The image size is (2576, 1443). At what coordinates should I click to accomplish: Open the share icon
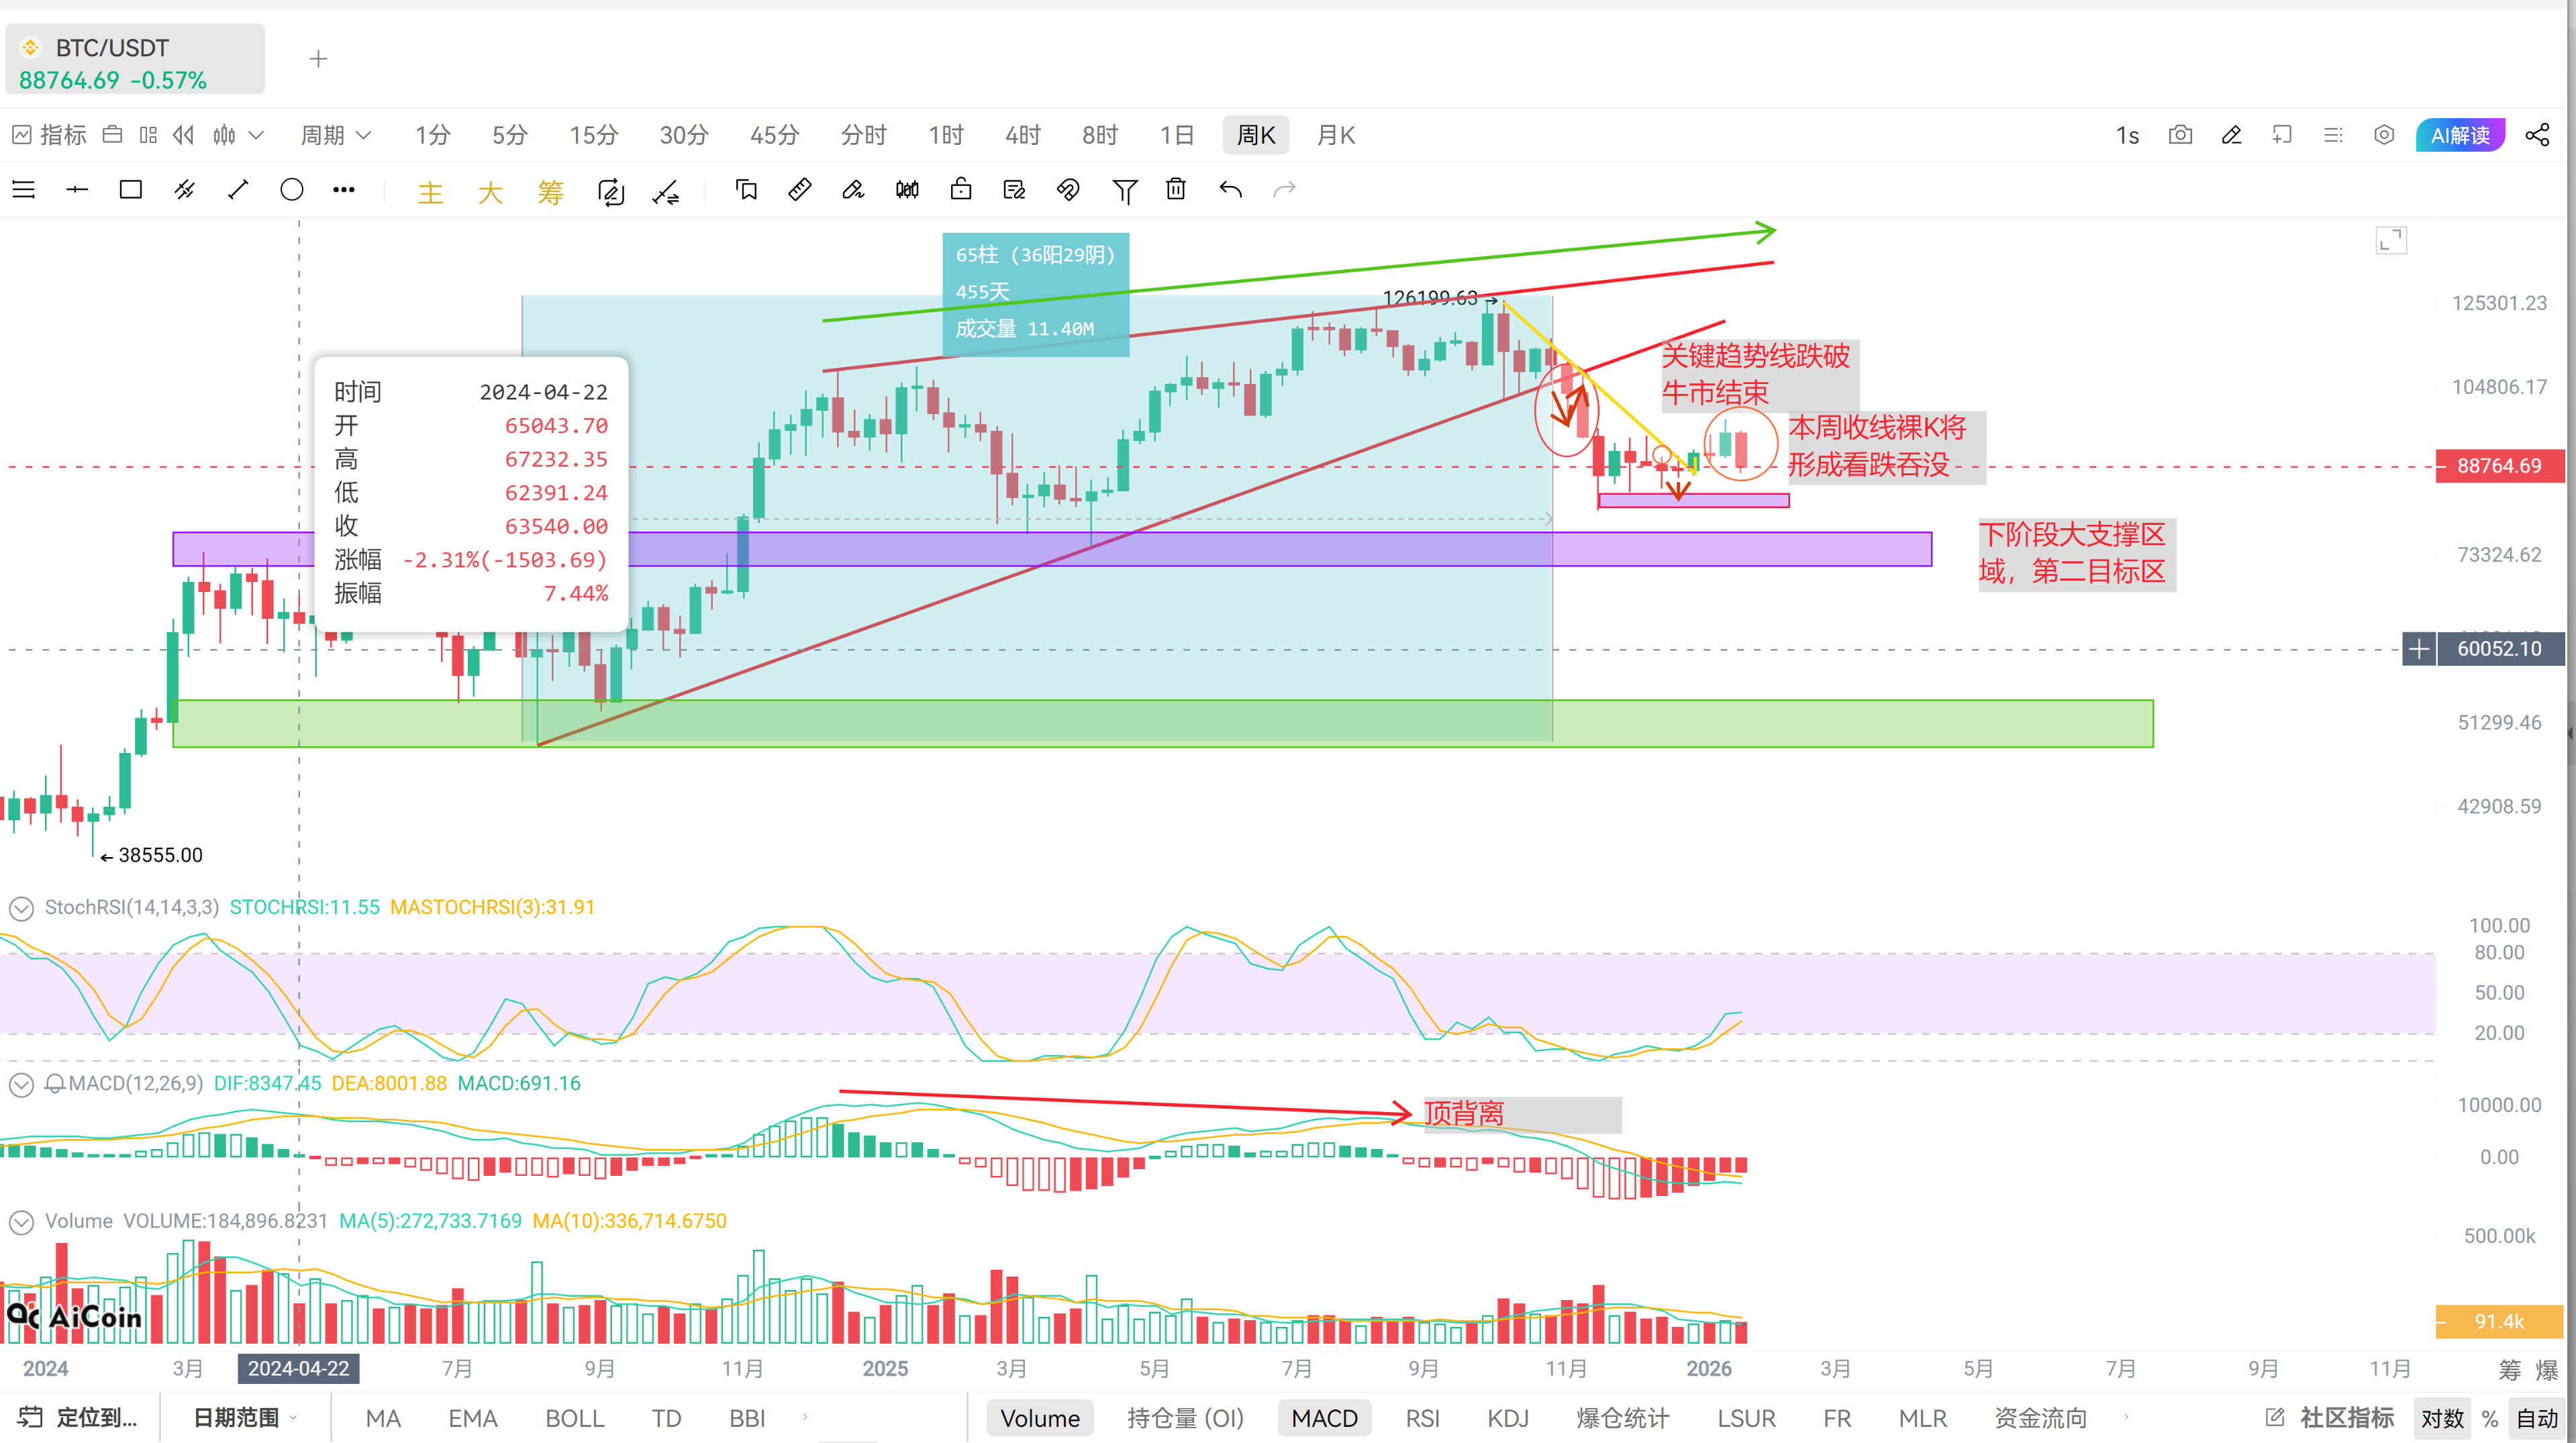click(x=2537, y=135)
